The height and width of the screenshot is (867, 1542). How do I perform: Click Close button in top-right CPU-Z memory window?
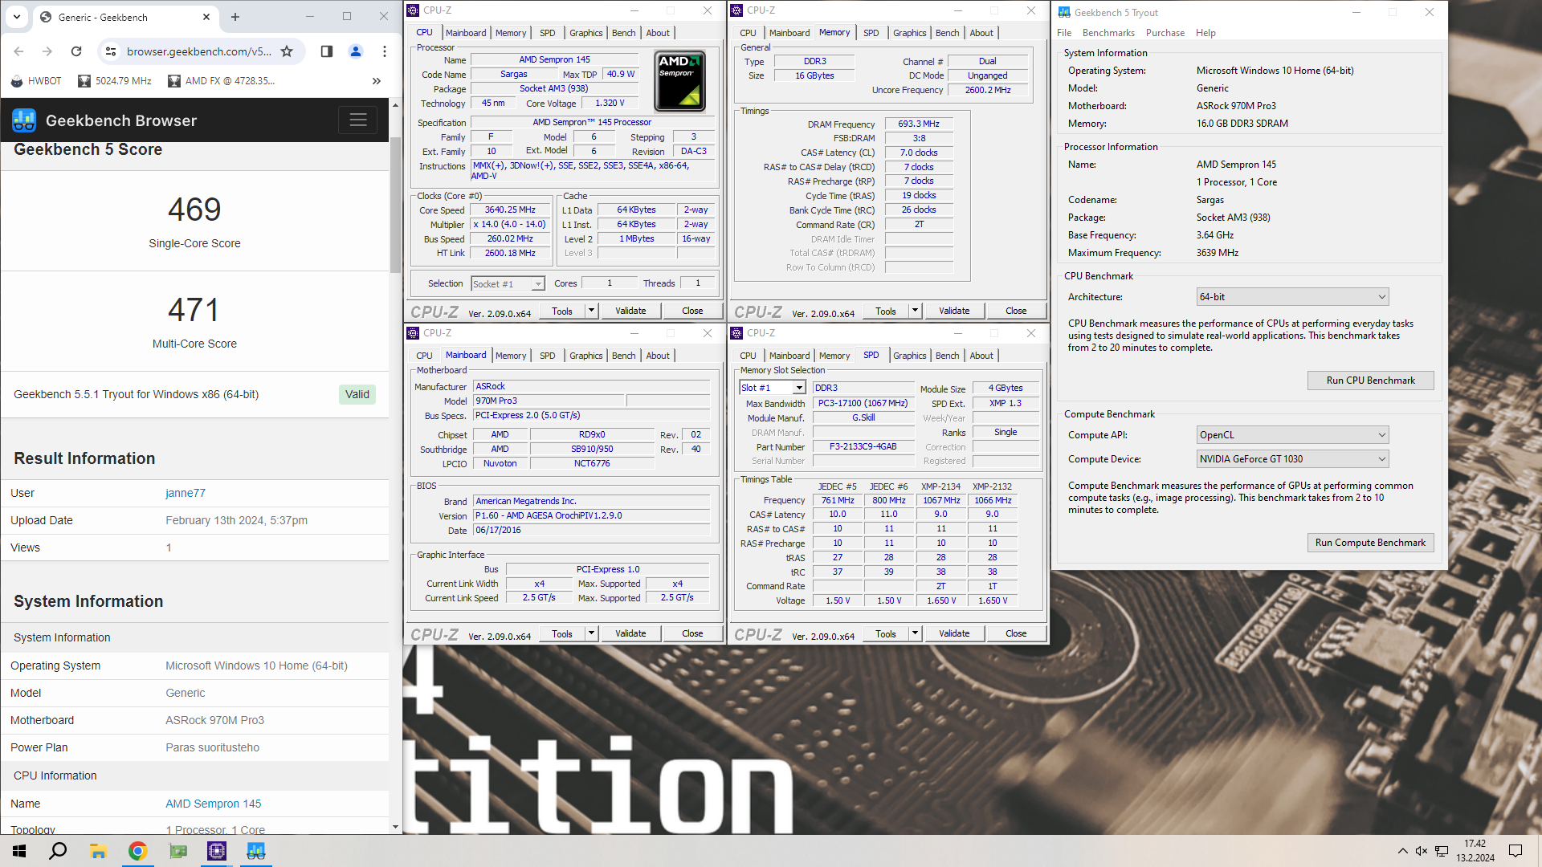(x=1015, y=311)
